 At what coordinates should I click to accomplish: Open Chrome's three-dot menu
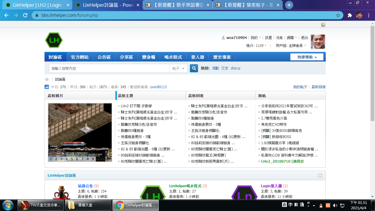pyautogui.click(x=369, y=15)
